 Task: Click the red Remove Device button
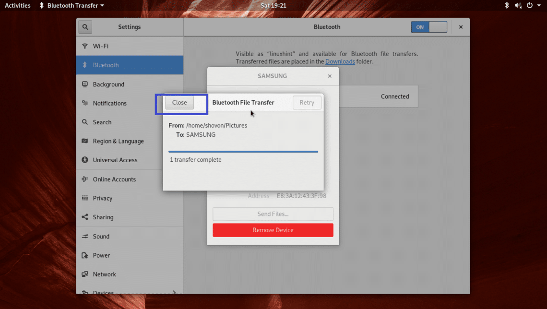pyautogui.click(x=273, y=230)
